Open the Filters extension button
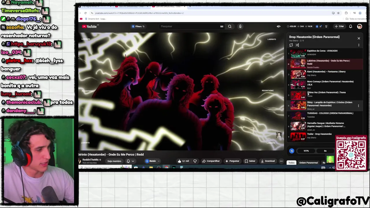The height and width of the screenshot is (208, 370). (x=138, y=26)
